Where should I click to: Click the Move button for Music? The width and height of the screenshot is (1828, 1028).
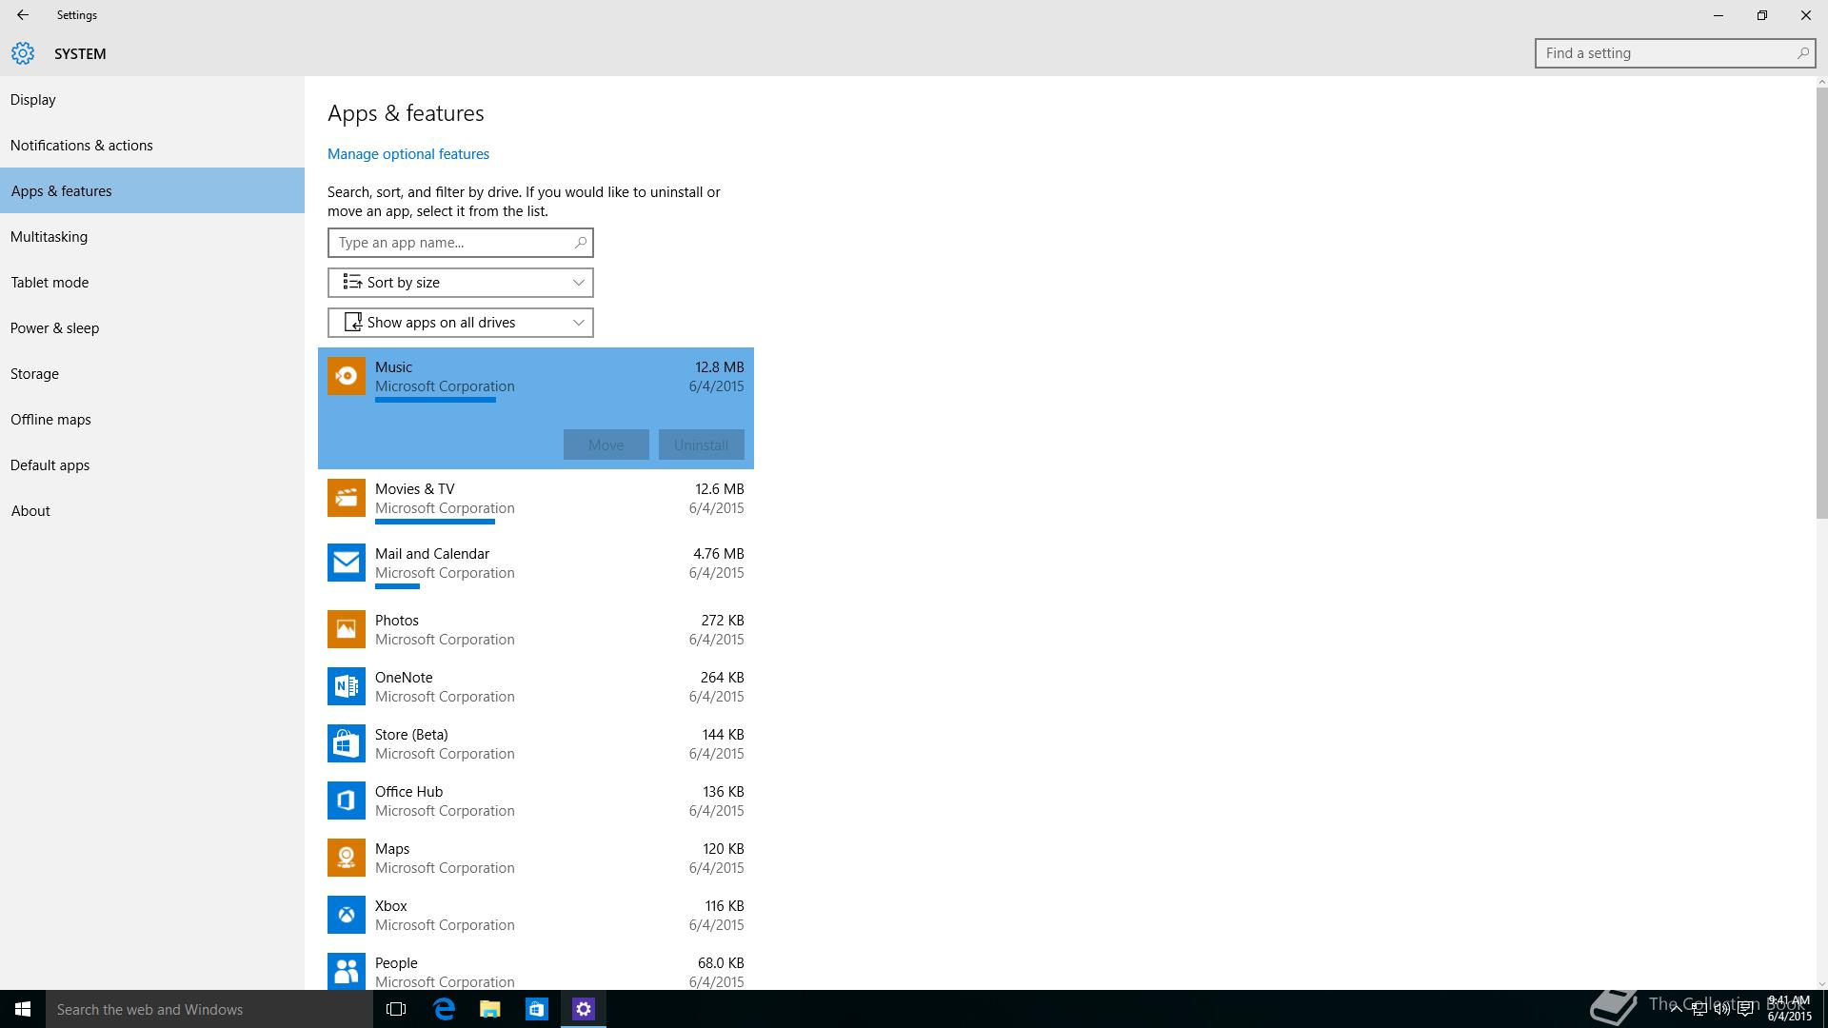606,445
